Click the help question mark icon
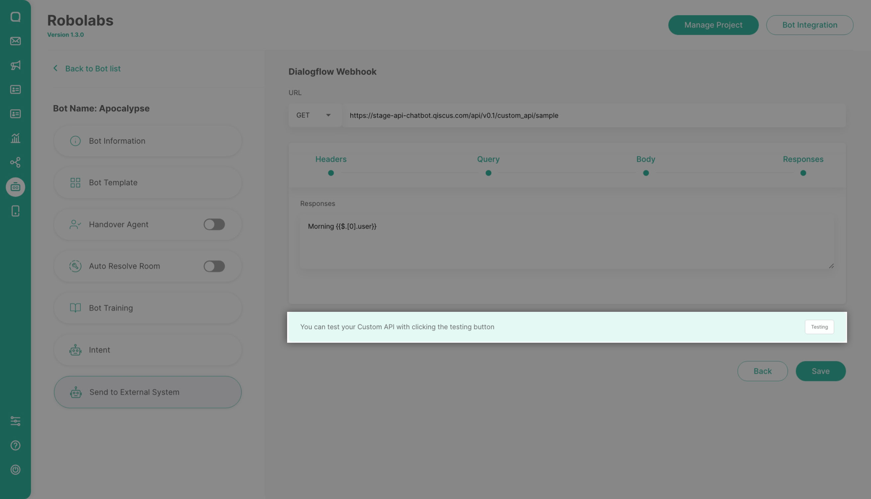Screen dimensions: 871x499 point(15,445)
